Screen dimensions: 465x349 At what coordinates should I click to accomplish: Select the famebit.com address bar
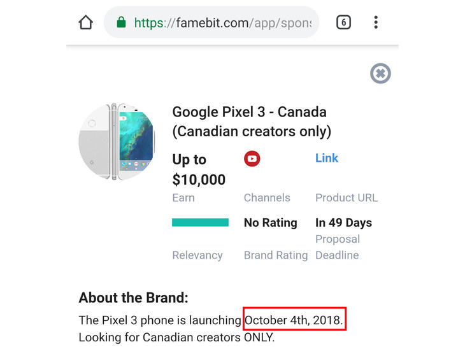pyautogui.click(x=211, y=22)
